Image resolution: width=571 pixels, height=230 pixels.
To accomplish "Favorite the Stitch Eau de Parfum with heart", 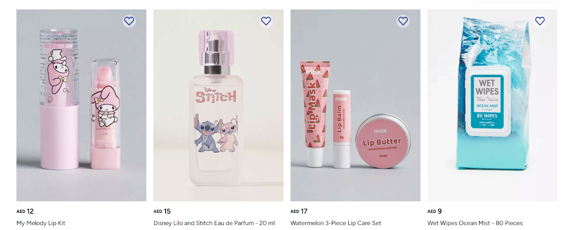I will [x=266, y=21].
